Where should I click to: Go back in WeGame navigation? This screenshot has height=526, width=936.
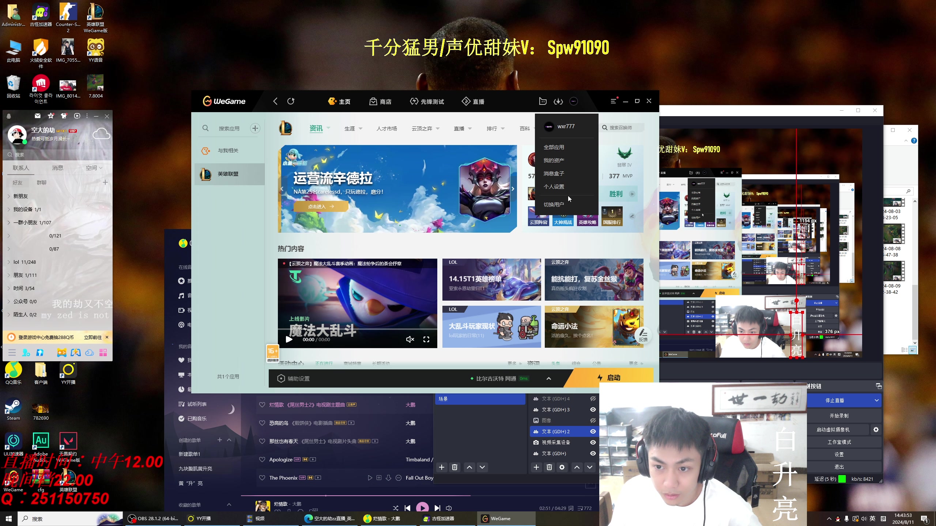275,101
